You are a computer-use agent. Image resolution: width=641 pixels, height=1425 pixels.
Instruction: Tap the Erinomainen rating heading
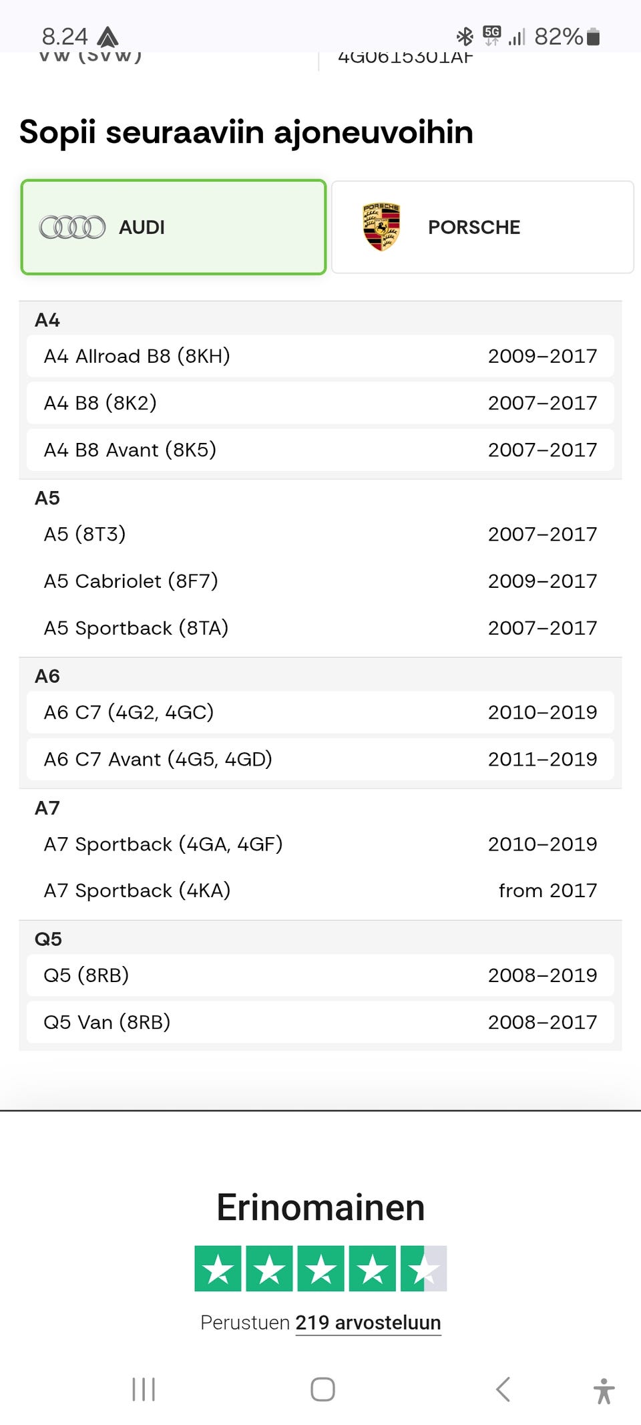pos(320,1207)
